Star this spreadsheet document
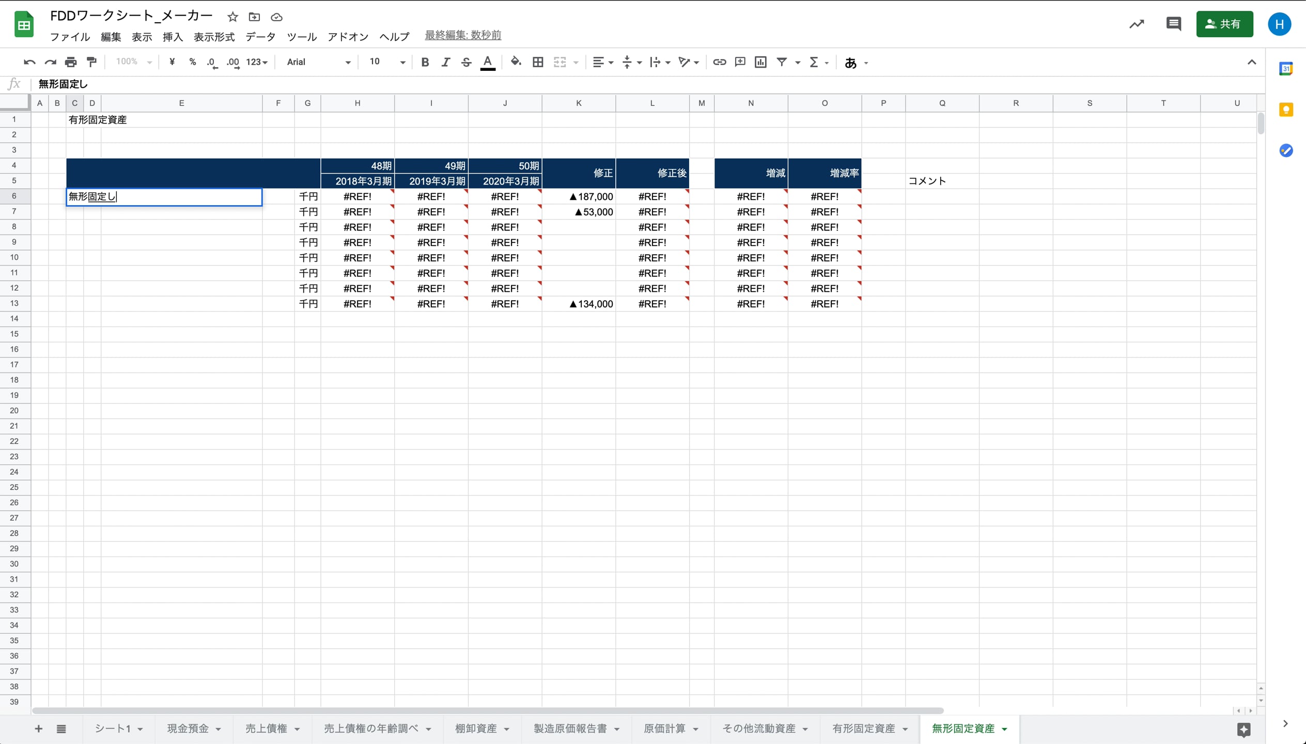Image resolution: width=1306 pixels, height=744 pixels. [232, 17]
